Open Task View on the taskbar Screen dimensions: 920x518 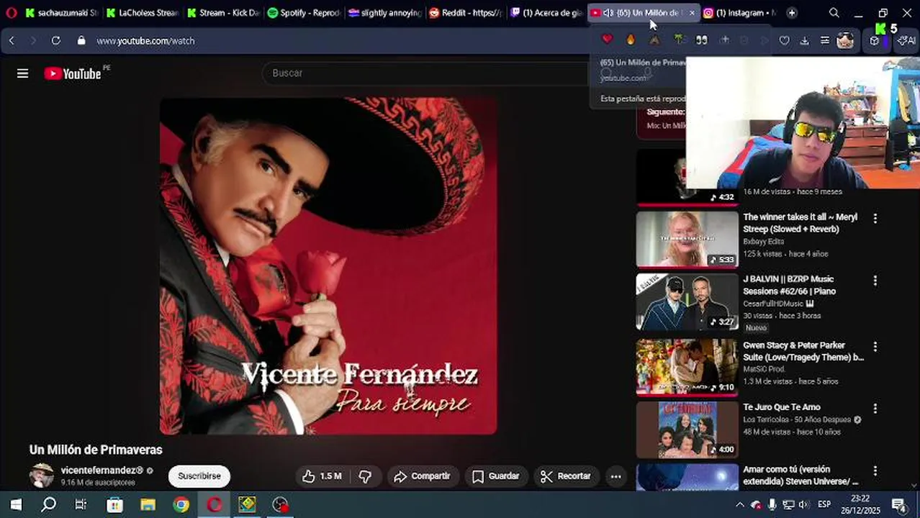pyautogui.click(x=81, y=504)
